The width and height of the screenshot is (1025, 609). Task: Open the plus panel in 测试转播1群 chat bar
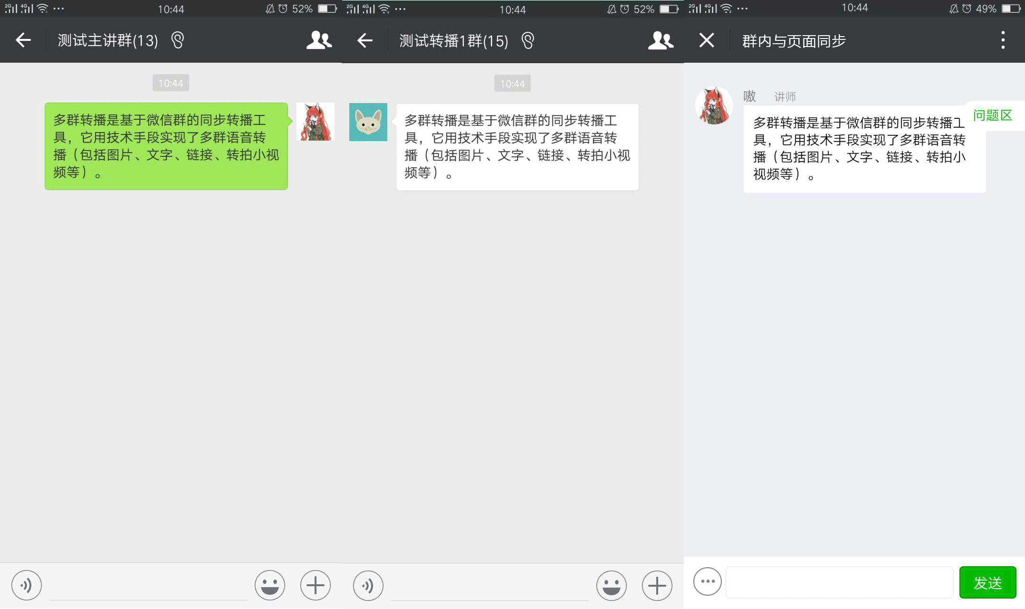pos(657,585)
